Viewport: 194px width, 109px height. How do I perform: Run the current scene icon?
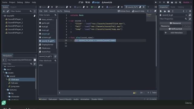click(172, 2)
